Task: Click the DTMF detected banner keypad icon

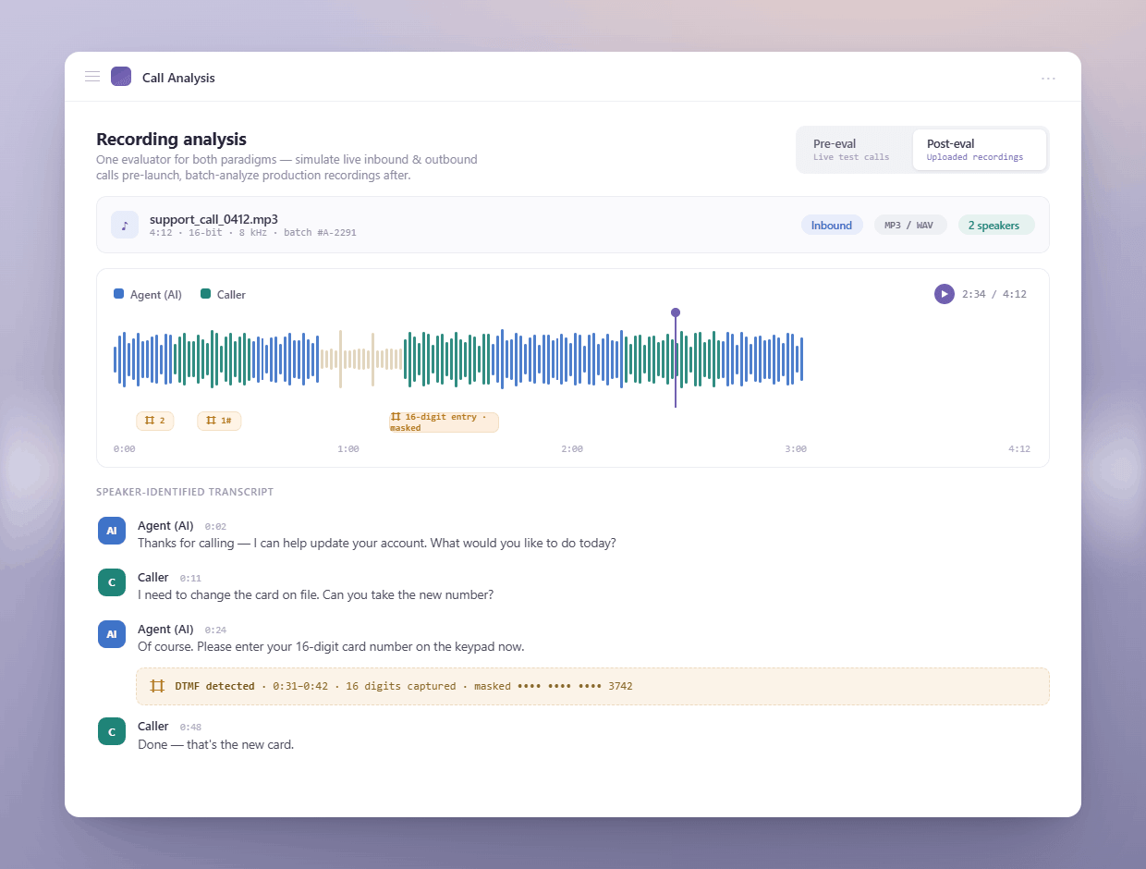Action: click(x=157, y=686)
